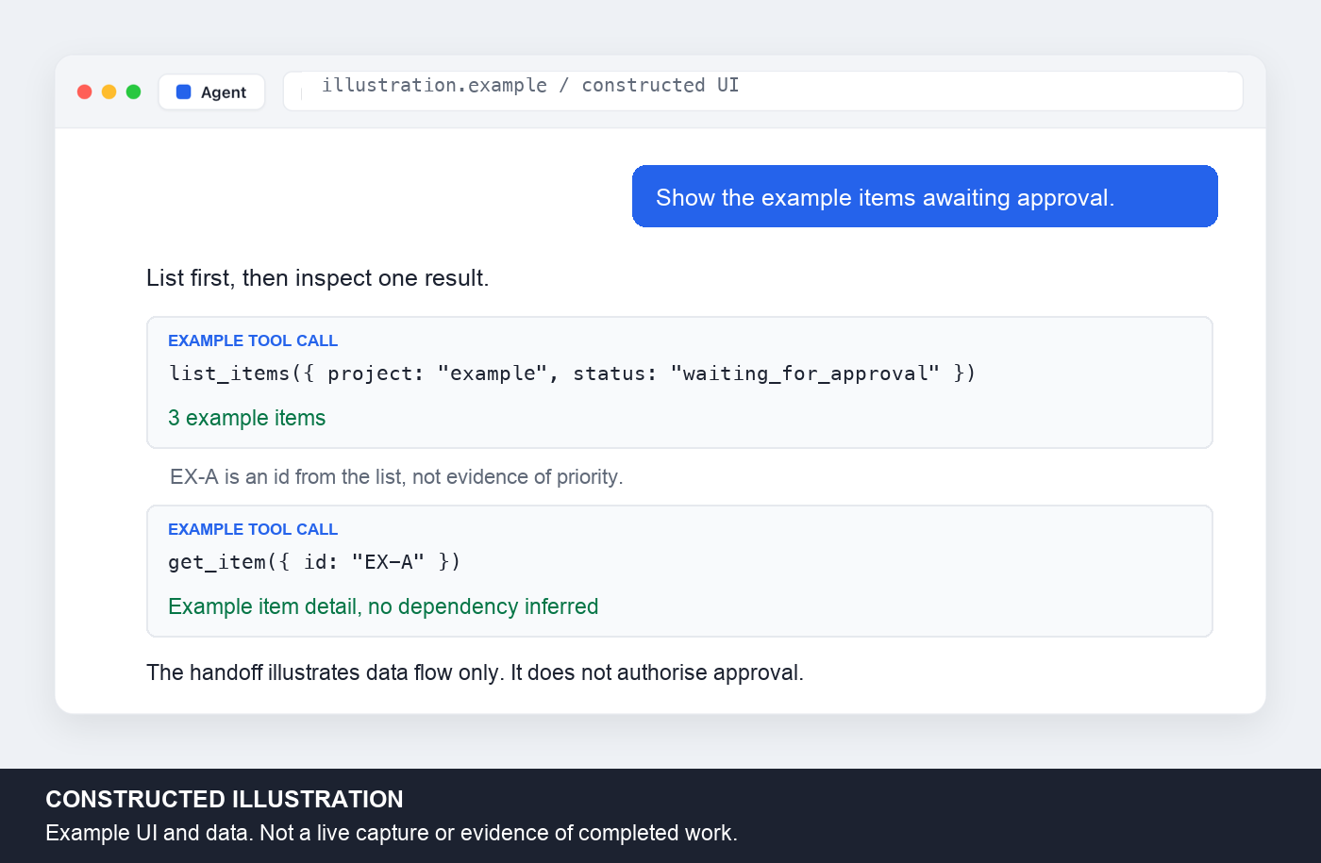This screenshot has width=1321, height=863.
Task: Select the Agent tab
Action: coord(211,91)
